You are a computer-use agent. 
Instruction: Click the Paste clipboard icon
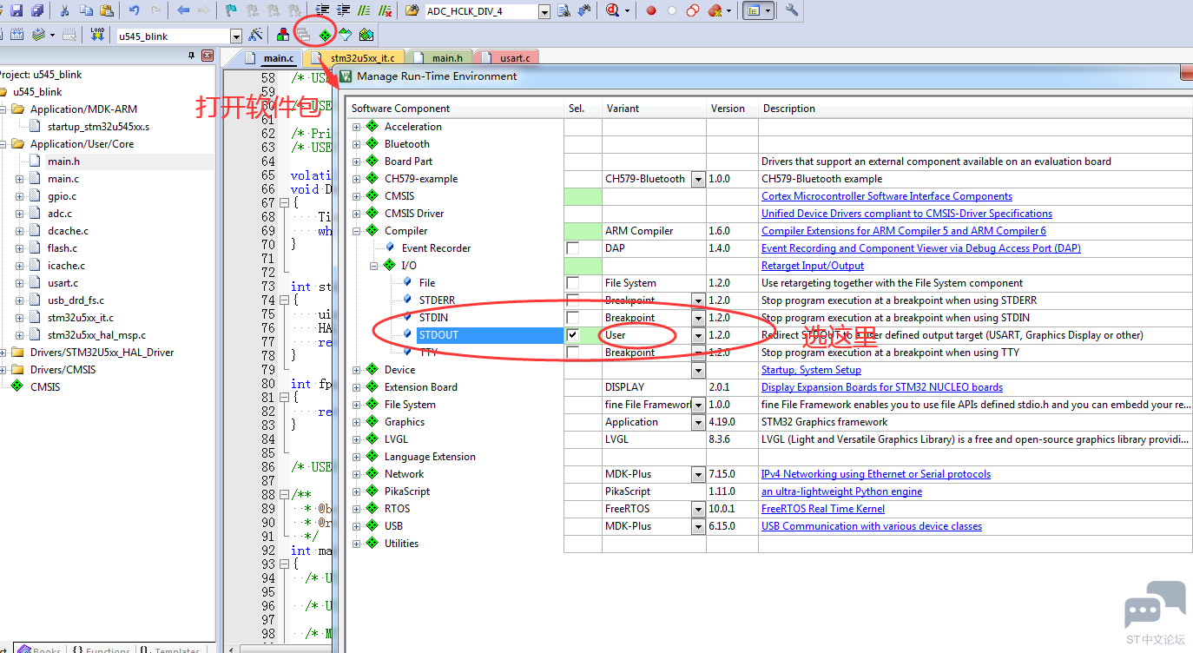107,10
